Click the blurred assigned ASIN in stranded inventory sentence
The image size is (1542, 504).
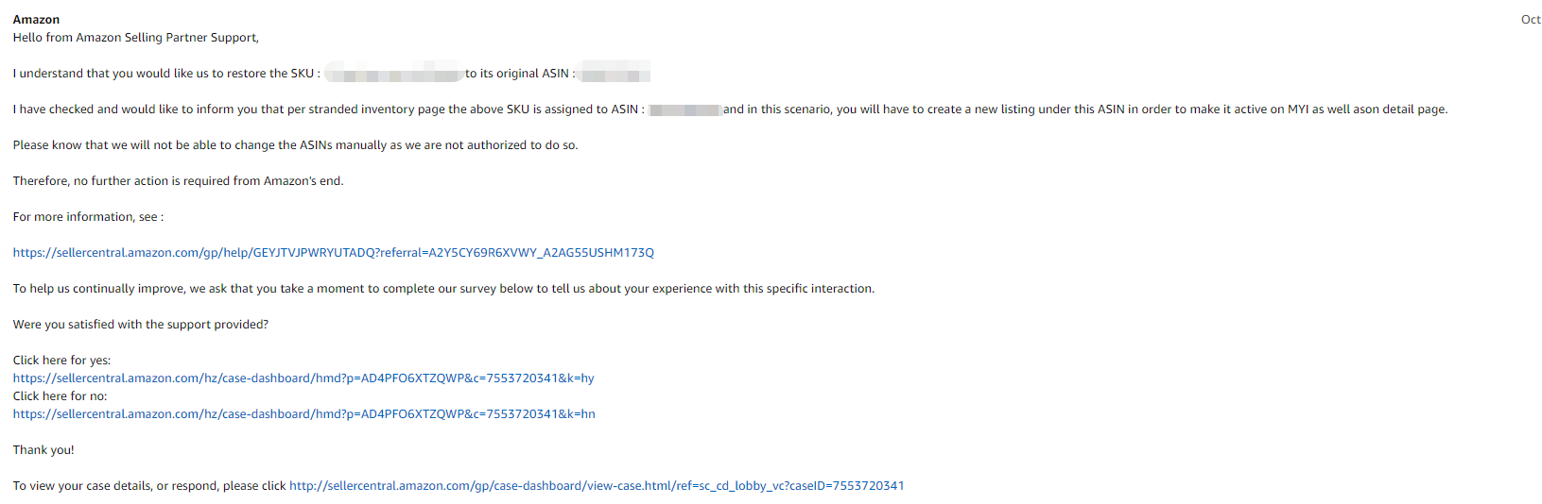pos(685,109)
